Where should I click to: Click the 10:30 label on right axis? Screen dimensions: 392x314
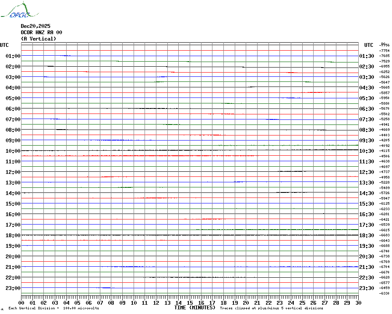coord(367,151)
